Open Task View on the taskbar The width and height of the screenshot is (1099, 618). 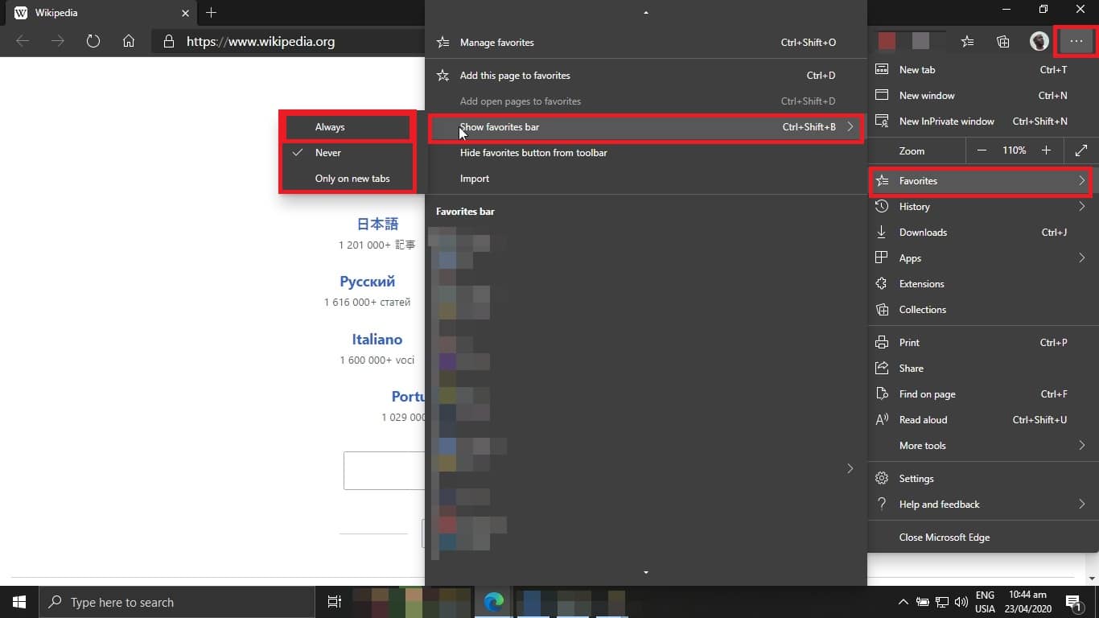tap(335, 602)
